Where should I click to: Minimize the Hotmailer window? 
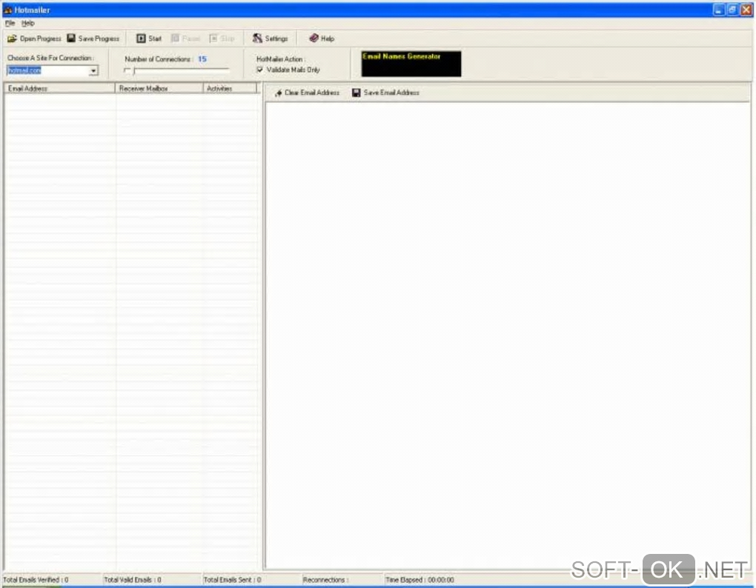719,10
